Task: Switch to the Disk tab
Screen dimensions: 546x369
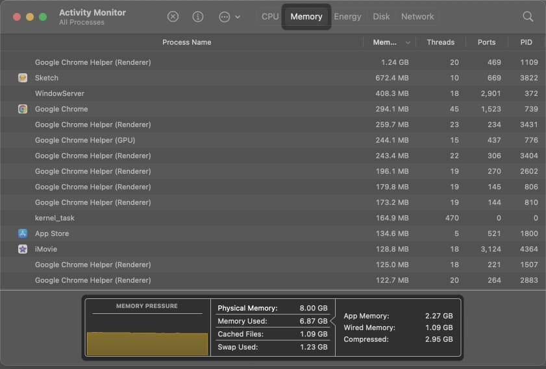Action: click(x=381, y=17)
